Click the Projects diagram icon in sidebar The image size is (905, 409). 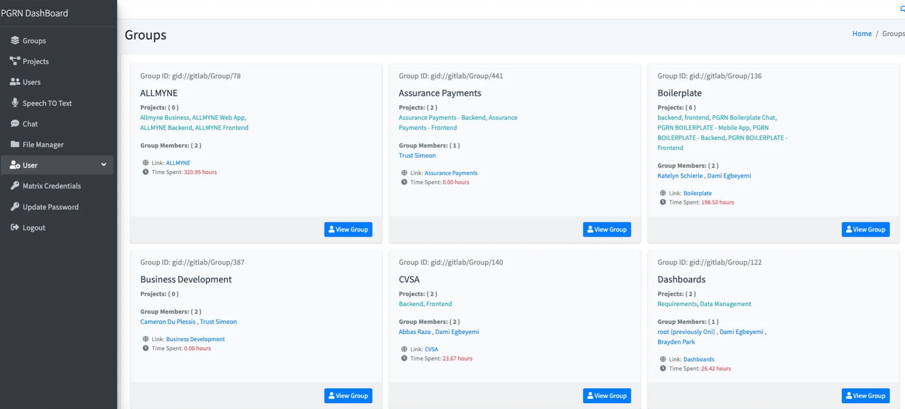[x=15, y=61]
